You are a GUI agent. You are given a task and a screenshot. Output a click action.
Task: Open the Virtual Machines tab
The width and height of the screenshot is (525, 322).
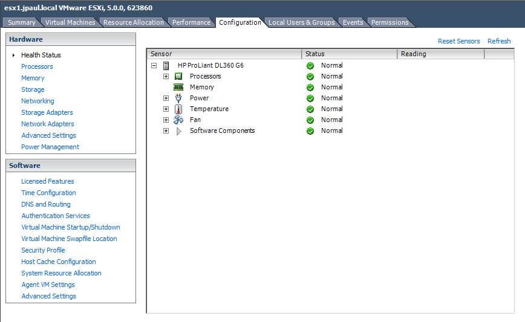70,22
